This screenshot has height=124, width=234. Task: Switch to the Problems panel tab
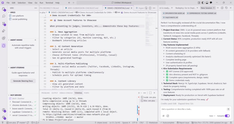pyautogui.click(x=46, y=93)
